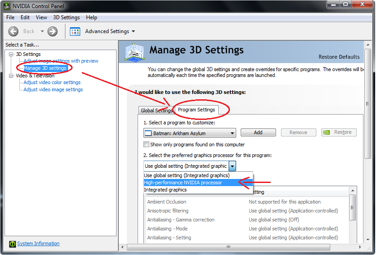
Task: Open the Back history dropdown arrow
Action: pos(42,31)
